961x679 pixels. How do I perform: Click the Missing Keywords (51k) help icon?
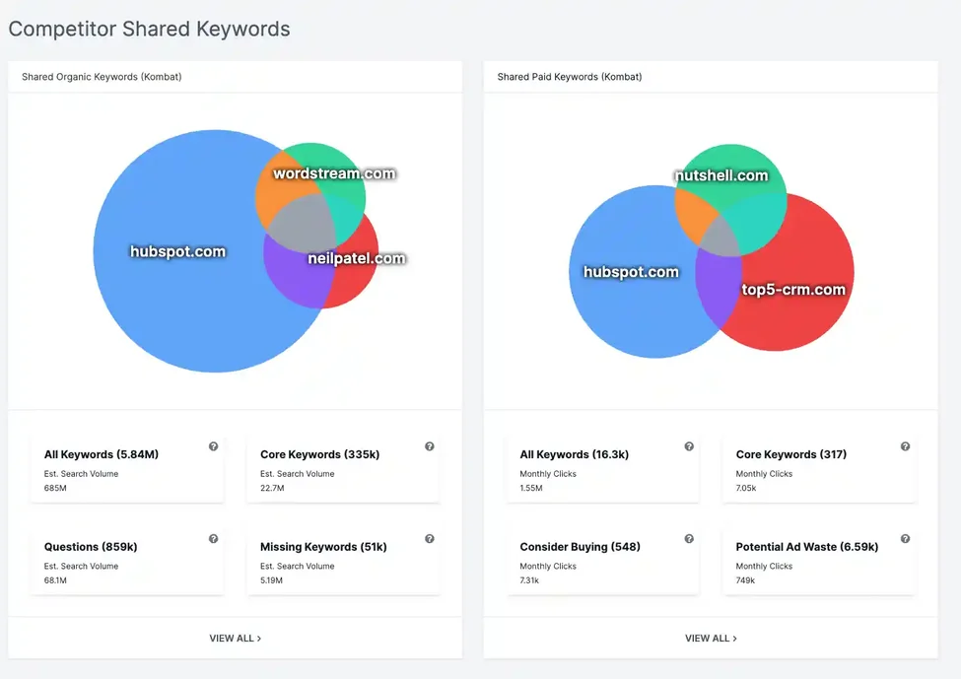[429, 538]
